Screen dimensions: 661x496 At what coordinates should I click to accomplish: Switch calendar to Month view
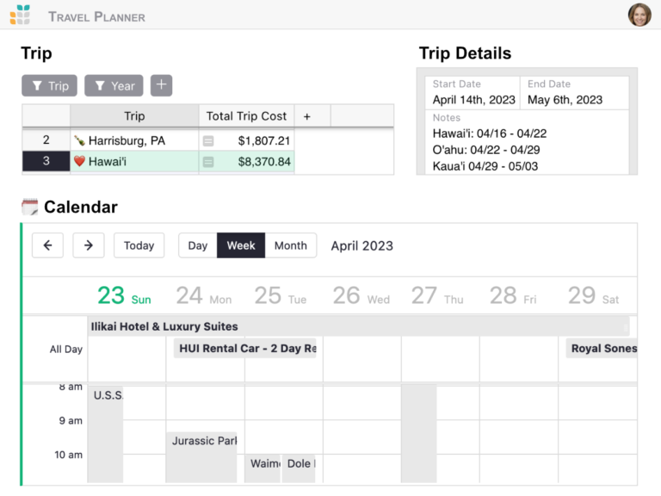click(x=290, y=245)
